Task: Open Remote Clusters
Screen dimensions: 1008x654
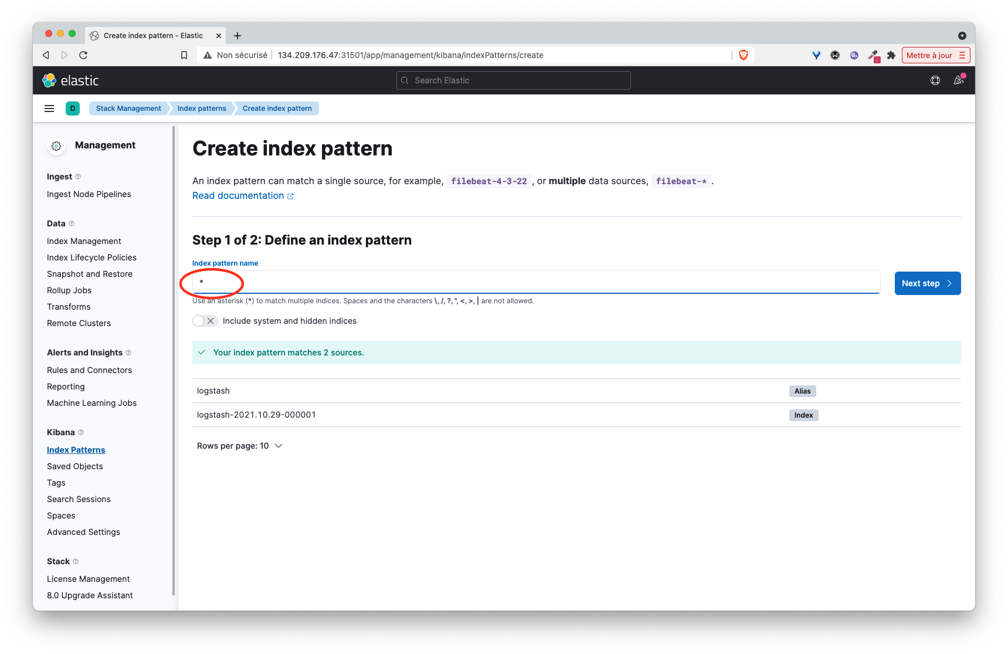Action: (79, 323)
